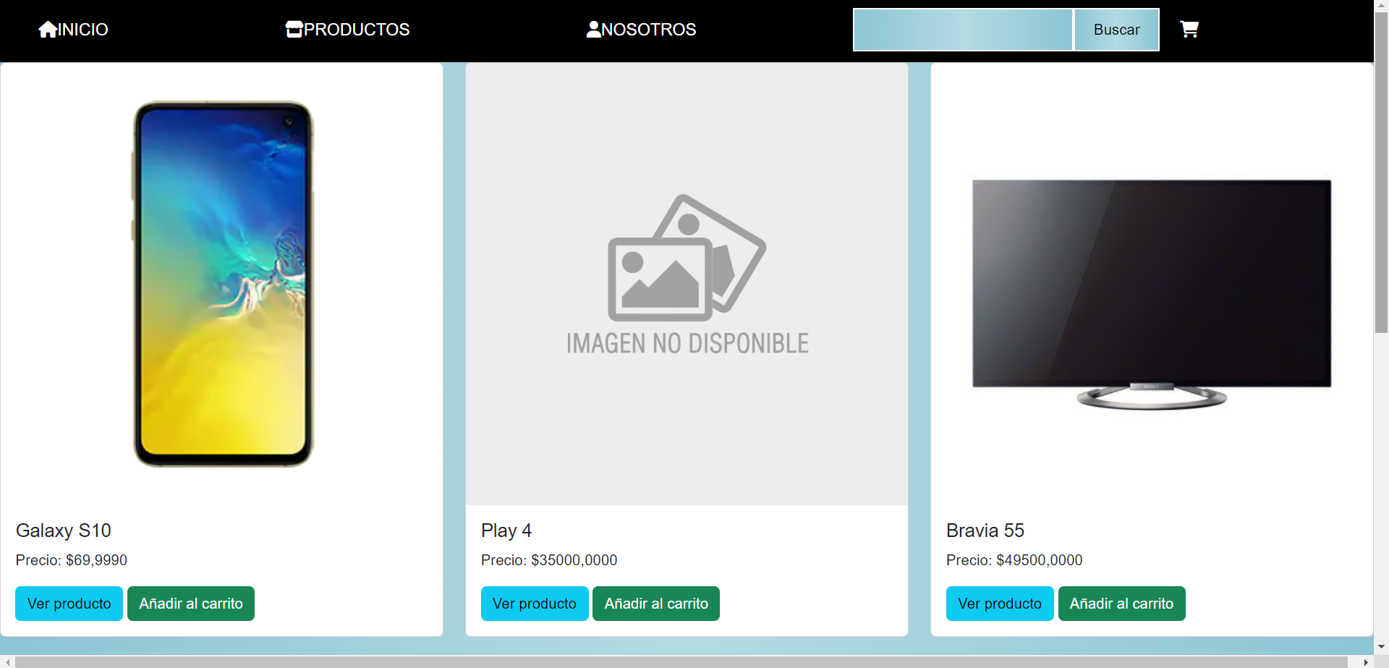View product for Galaxy S10
The height and width of the screenshot is (668, 1389).
tap(69, 604)
